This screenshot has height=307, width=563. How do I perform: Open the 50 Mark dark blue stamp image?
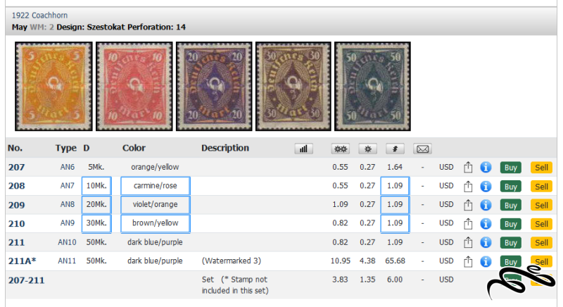tap(372, 86)
